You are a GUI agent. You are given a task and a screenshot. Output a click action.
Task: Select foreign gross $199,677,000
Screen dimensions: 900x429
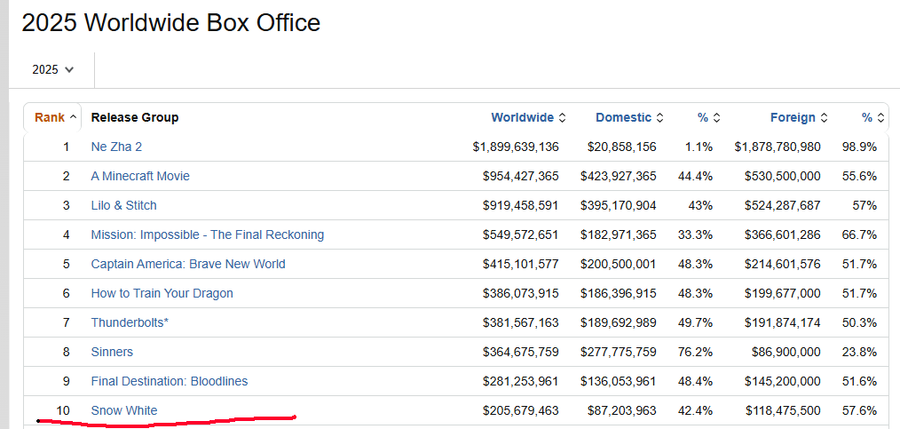782,293
